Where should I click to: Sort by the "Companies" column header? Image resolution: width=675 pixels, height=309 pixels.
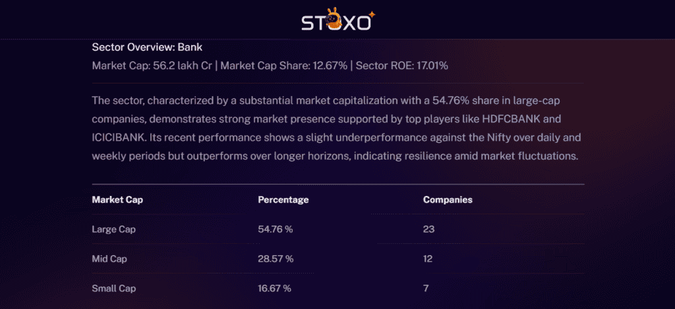point(448,200)
